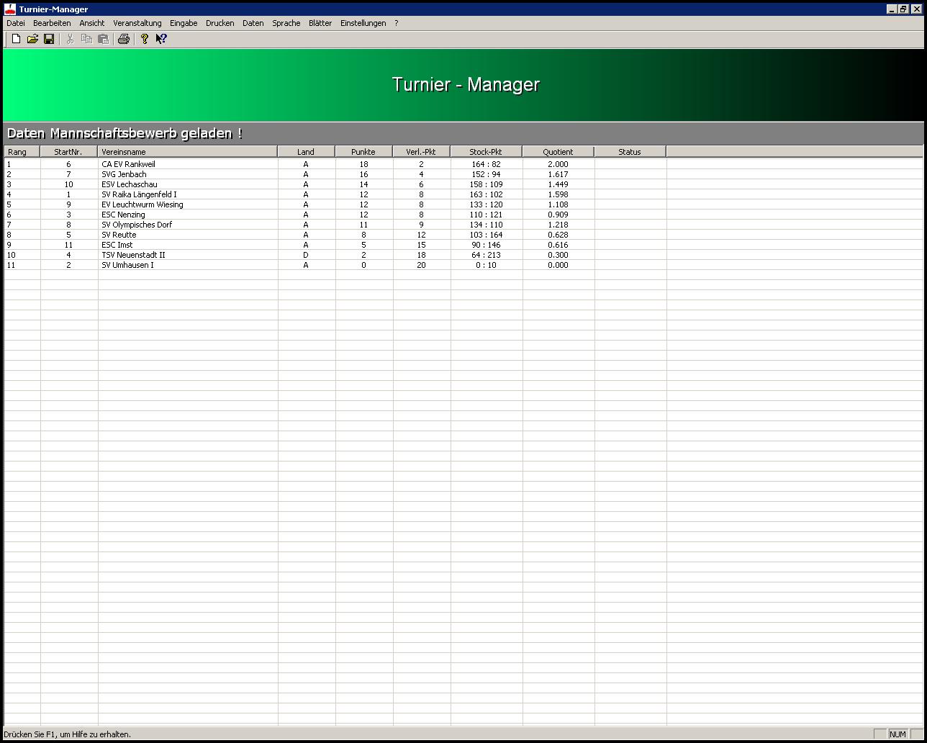The image size is (927, 743).
Task: Click the StartNr. column header
Action: pos(68,152)
